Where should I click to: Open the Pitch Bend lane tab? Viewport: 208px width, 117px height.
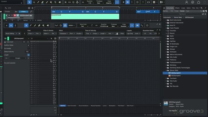coord(121,106)
